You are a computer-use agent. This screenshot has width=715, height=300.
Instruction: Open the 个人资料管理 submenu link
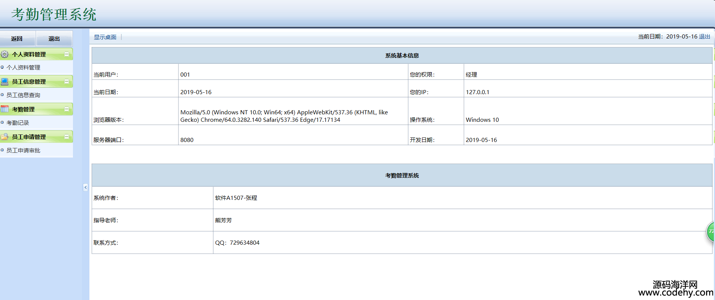[x=23, y=68]
